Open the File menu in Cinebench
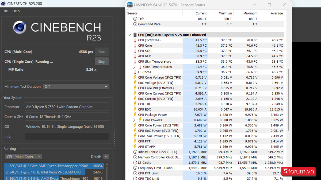 click(5, 11)
